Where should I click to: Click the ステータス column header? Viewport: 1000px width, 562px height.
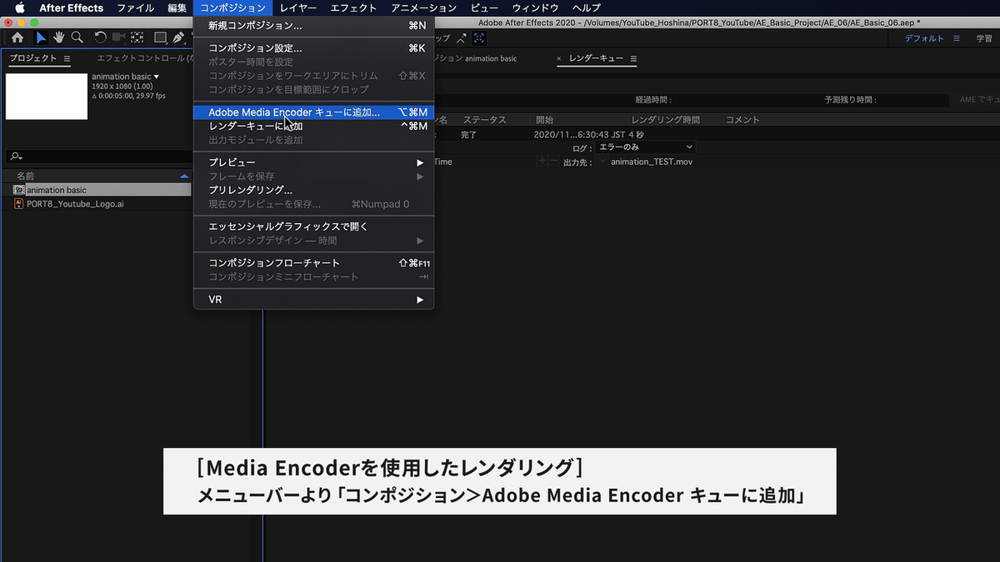[484, 120]
